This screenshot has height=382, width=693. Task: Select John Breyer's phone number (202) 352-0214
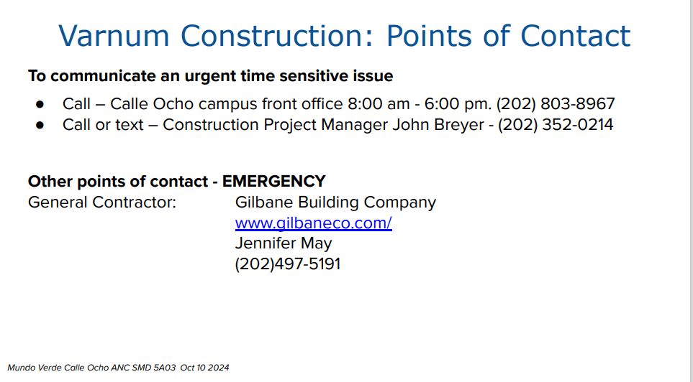pyautogui.click(x=555, y=125)
